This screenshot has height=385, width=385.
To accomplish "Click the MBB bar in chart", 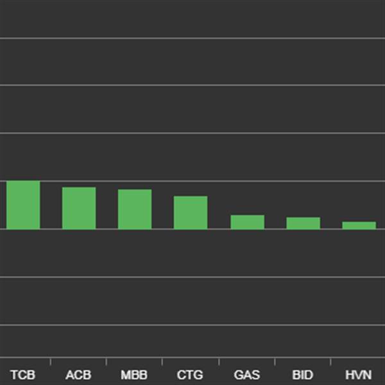I will [x=135, y=209].
